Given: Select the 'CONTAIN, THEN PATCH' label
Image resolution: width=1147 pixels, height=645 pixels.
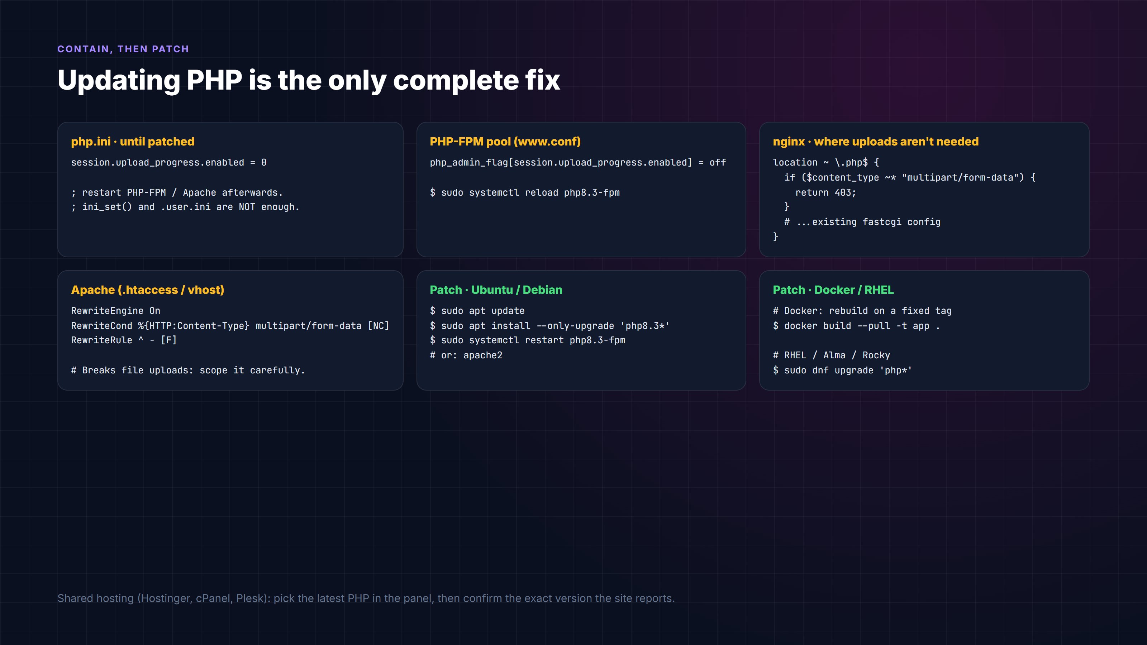Looking at the screenshot, I should click(x=123, y=49).
